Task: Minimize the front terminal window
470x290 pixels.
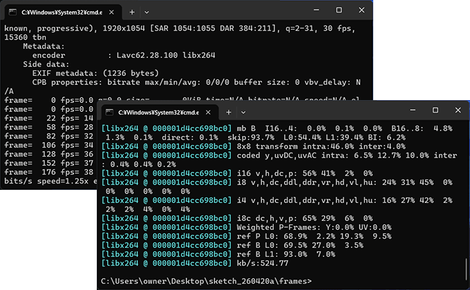Action: click(413, 110)
